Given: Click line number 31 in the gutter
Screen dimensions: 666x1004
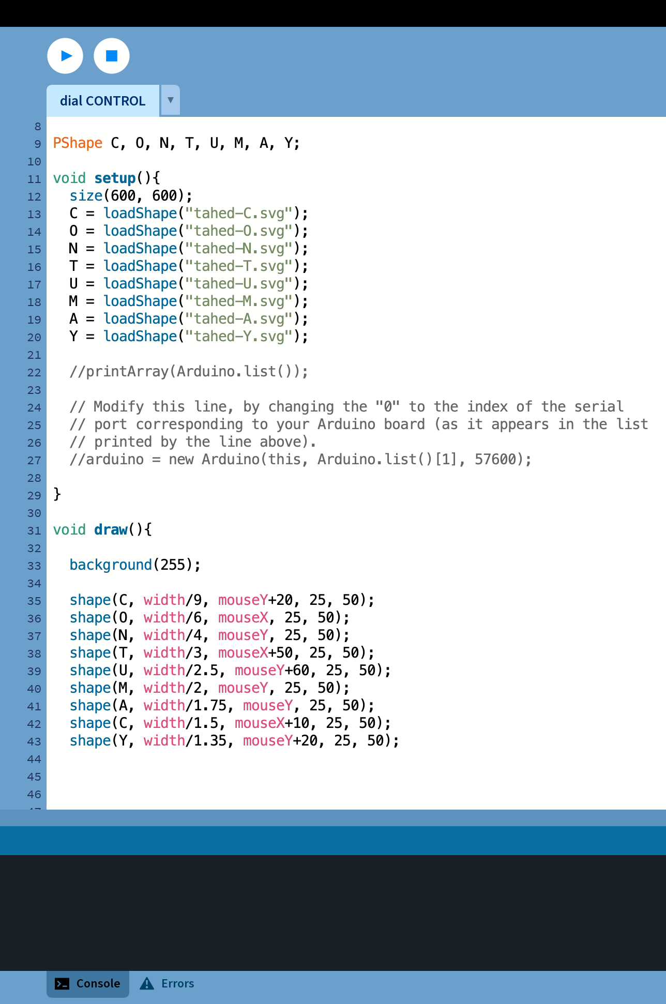Looking at the screenshot, I should pyautogui.click(x=34, y=530).
